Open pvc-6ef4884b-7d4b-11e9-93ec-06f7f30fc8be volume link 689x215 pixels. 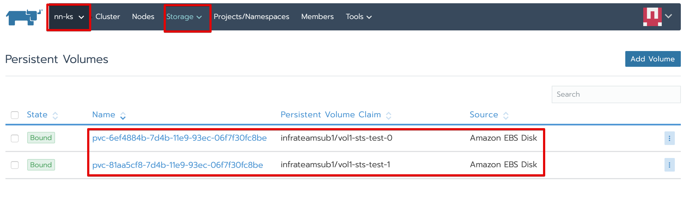click(179, 138)
